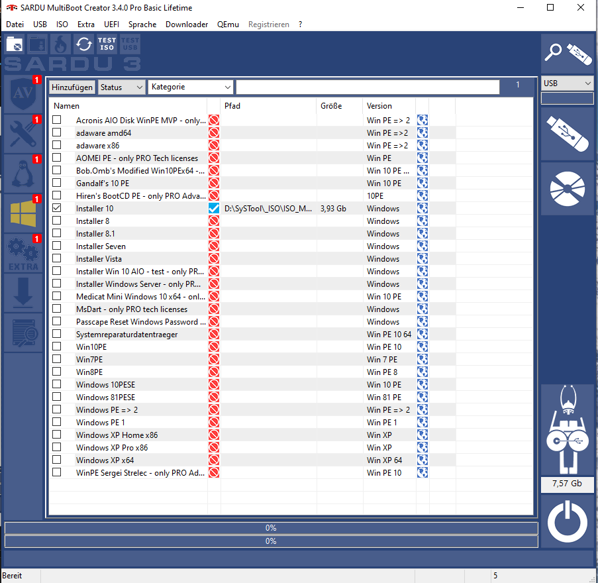Screen dimensions: 598x583
Task: Click the globe icon in Gandalf's 10 PE row
Action: (423, 183)
